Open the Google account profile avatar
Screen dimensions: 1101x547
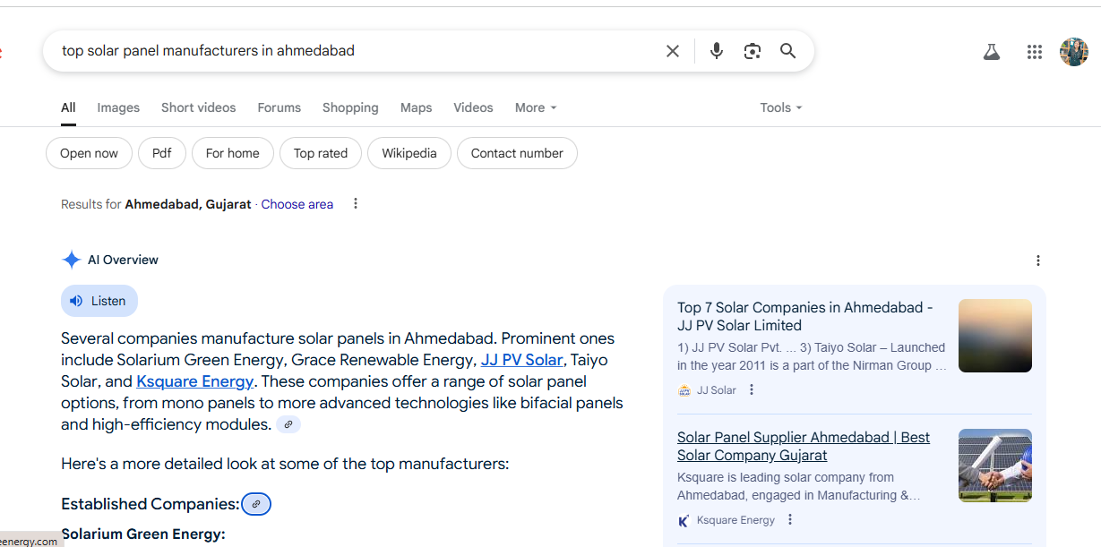[x=1074, y=52]
